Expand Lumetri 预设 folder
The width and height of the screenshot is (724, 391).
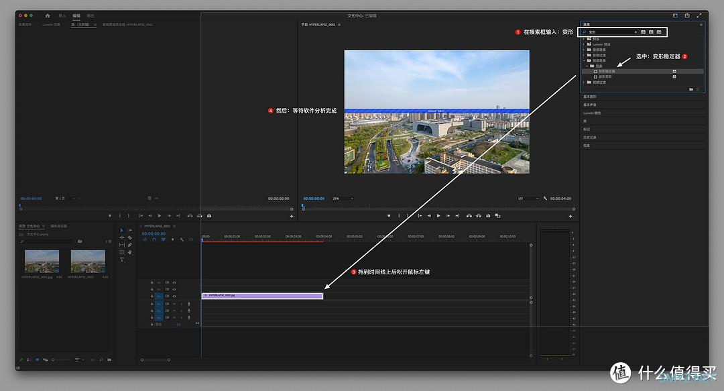coord(584,44)
